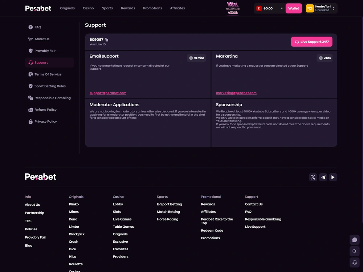Go to About Us in the sidebar
363x272 pixels.
coord(49,39)
